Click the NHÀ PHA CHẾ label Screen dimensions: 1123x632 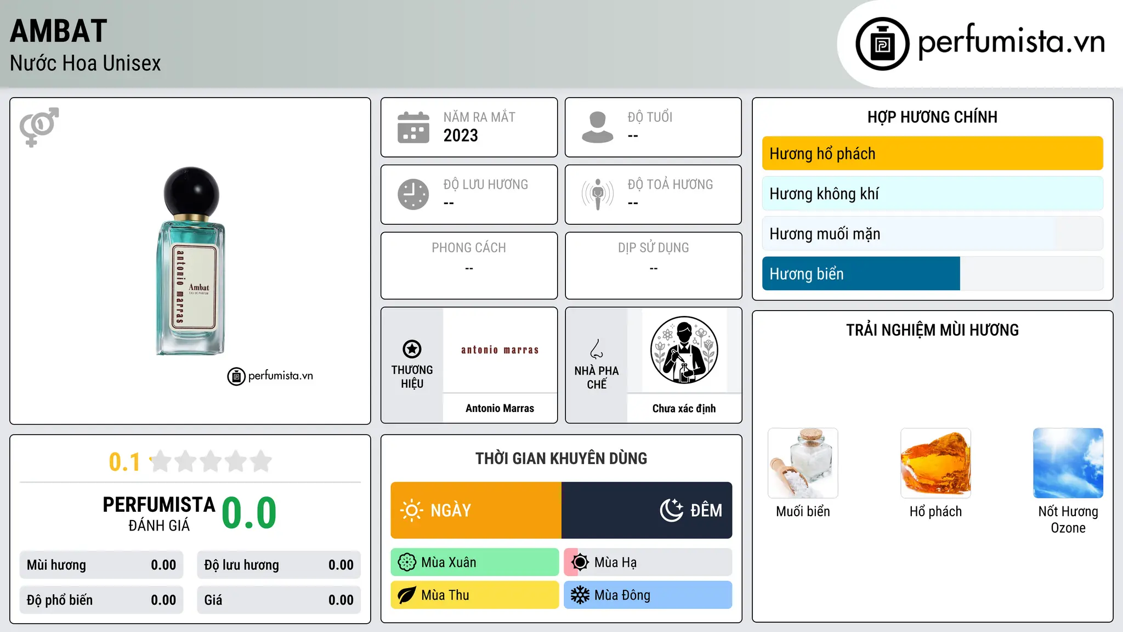point(597,377)
